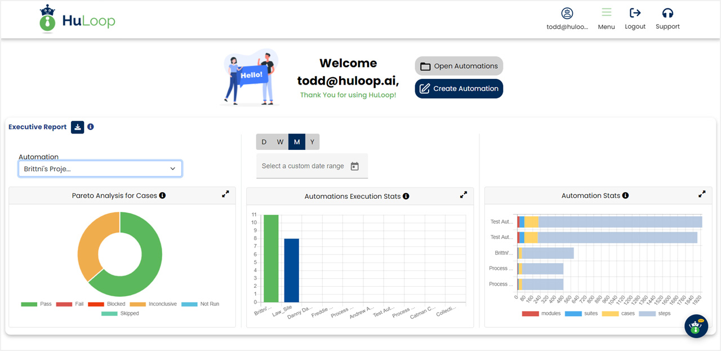Select the D daily time filter
721x351 pixels.
pos(264,141)
